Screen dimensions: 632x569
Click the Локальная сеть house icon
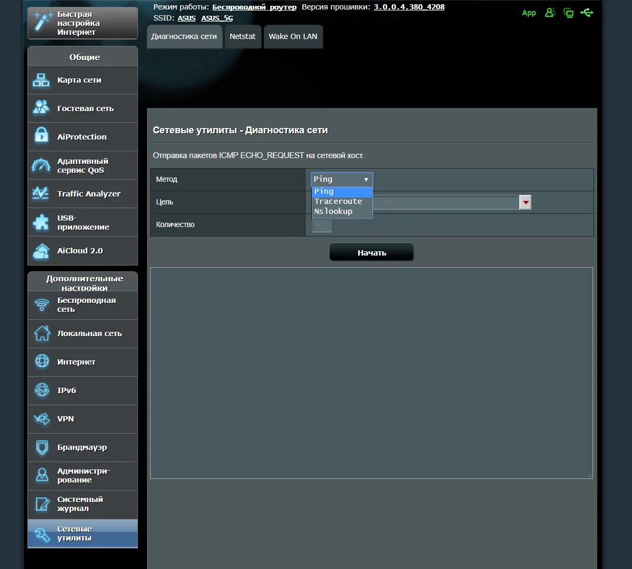tap(42, 333)
